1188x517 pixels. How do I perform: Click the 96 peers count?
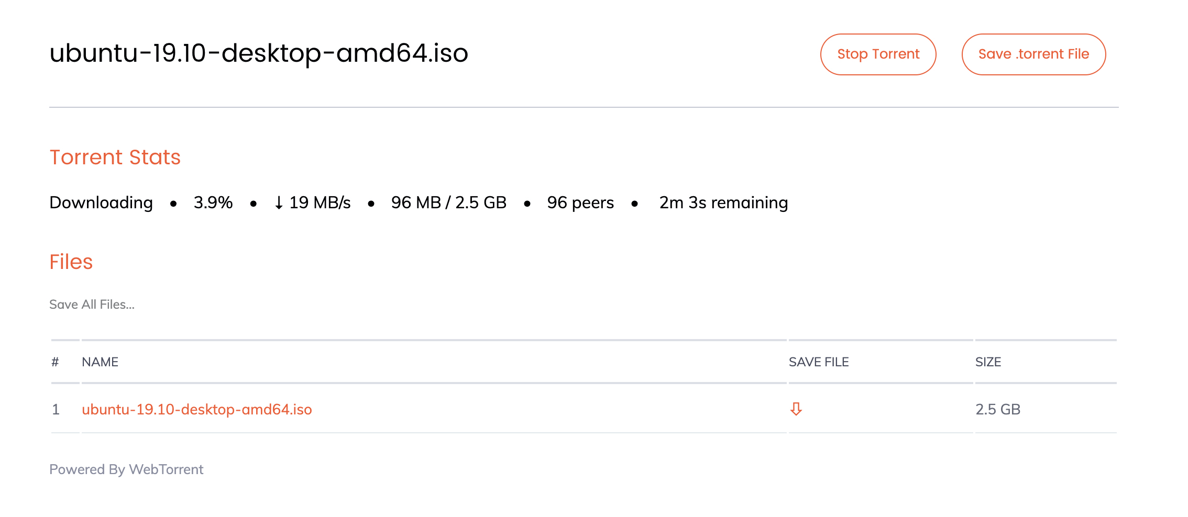tap(580, 203)
